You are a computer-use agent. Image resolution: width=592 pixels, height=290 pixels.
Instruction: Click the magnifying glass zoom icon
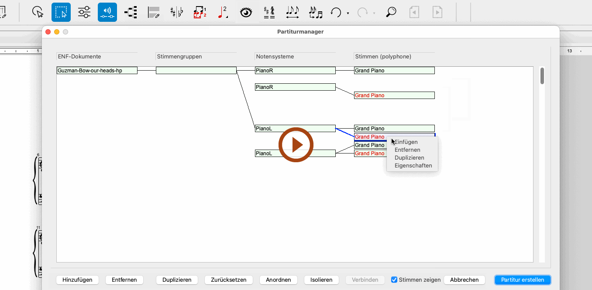391,12
